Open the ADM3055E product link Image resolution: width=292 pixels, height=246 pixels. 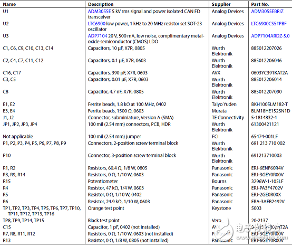99,12
